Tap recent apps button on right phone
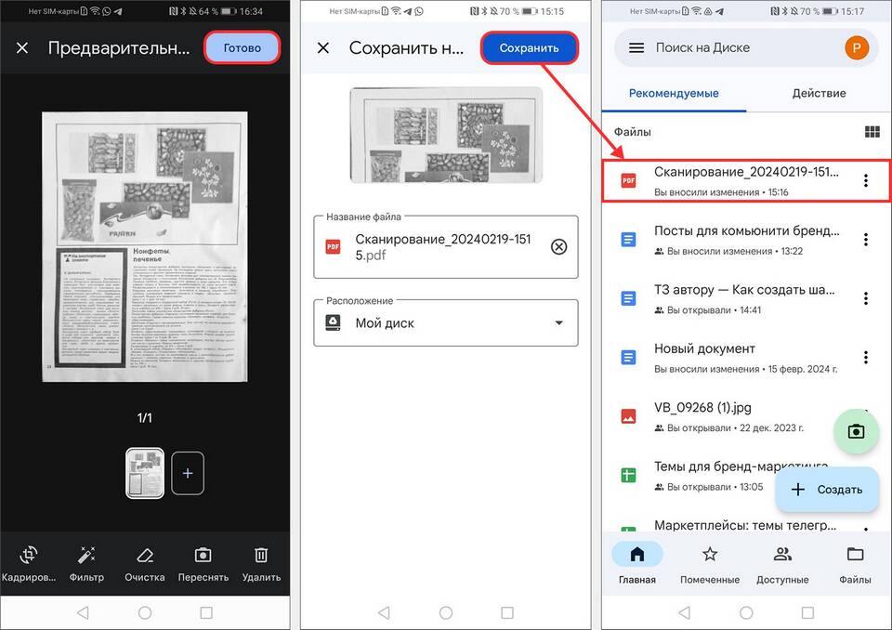892x630 pixels. [807, 612]
